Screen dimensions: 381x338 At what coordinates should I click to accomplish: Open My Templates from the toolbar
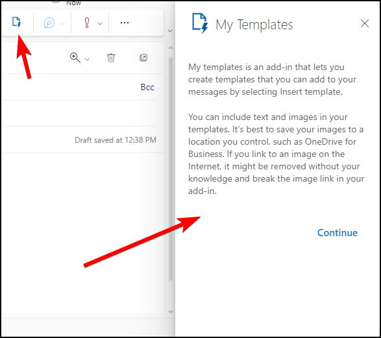point(16,23)
